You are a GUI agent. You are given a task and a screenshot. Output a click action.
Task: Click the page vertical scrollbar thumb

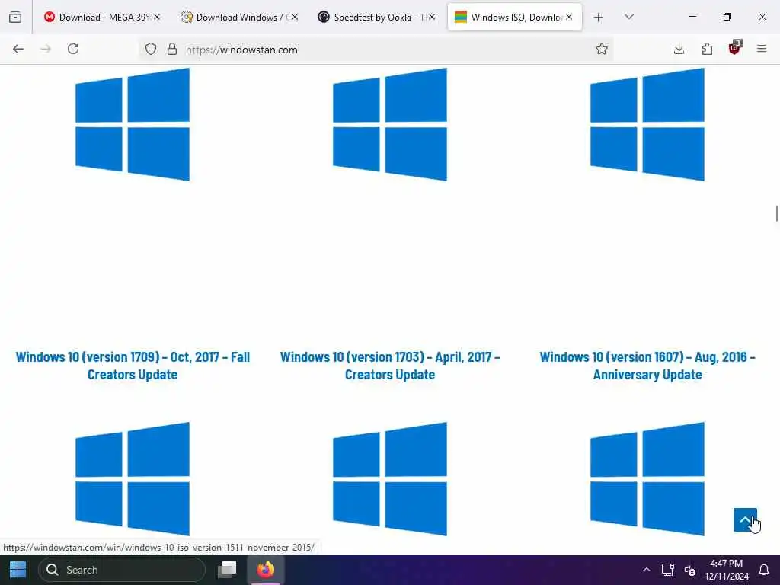[776, 213]
